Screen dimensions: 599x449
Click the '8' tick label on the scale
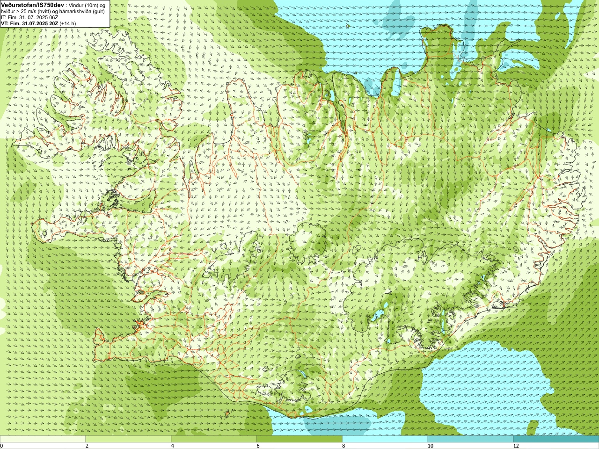(343, 446)
